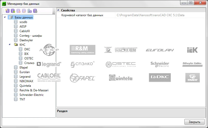Image resolution: width=208 pixels, height=128 pixels.
Task: Select the scsdb database in the tree
Action: (x=23, y=22)
